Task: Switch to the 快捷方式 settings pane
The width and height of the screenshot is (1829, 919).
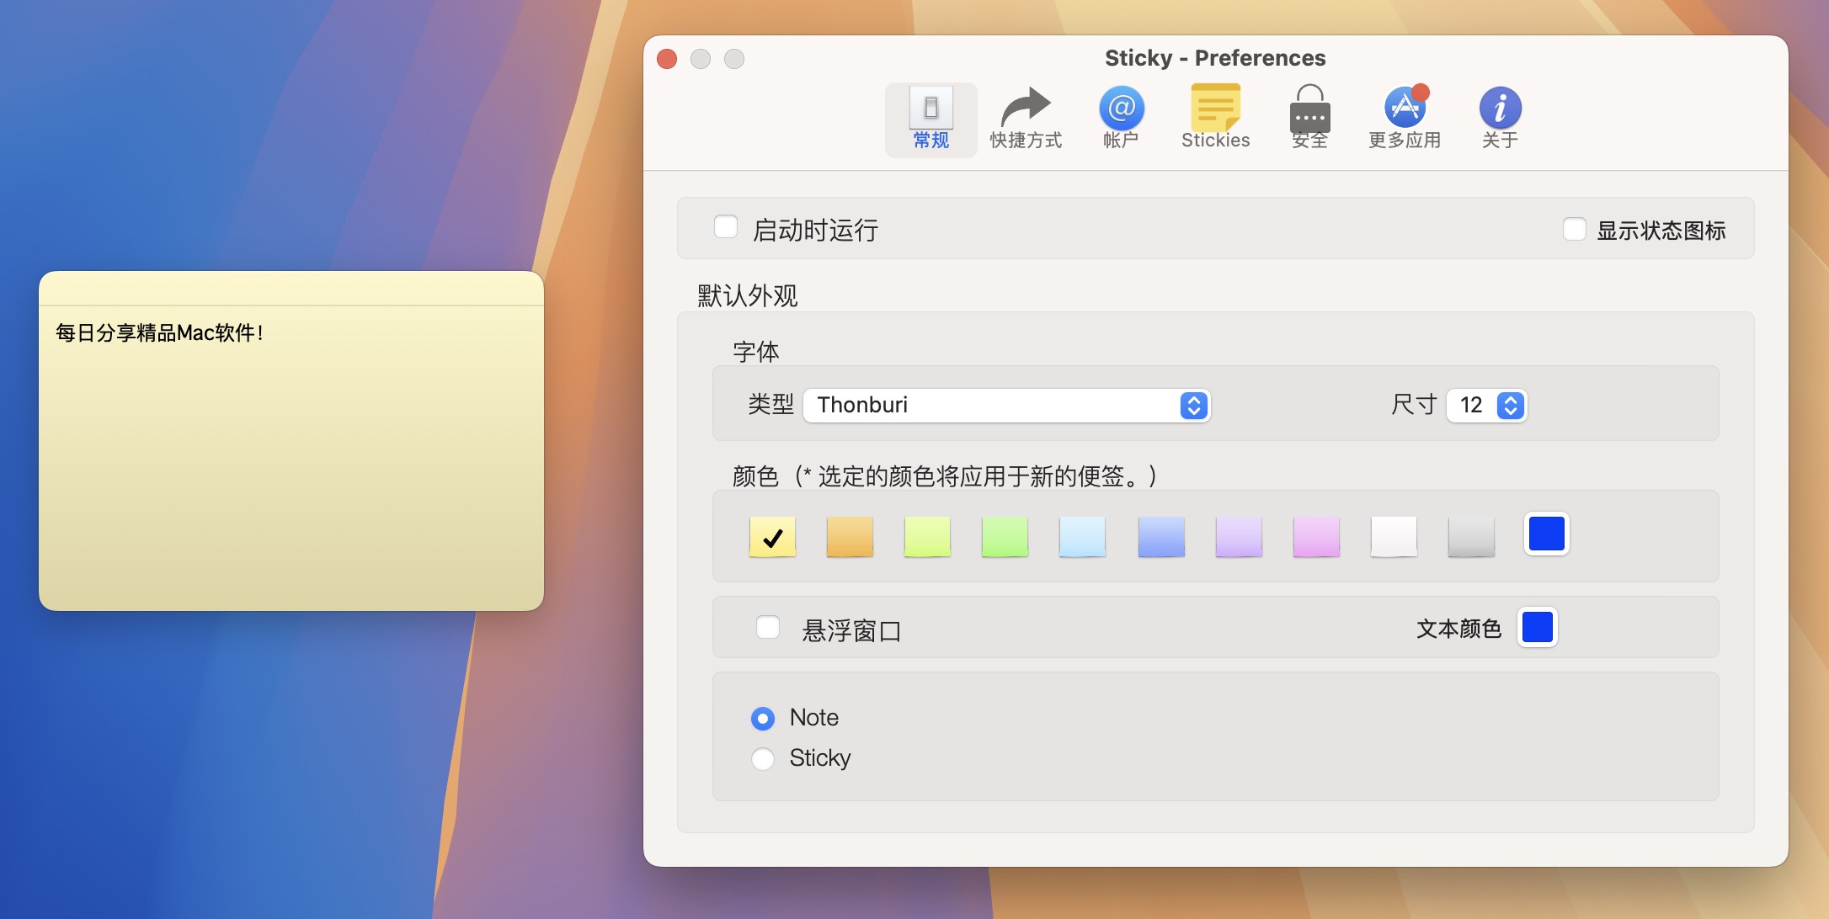Action: [x=1026, y=118]
